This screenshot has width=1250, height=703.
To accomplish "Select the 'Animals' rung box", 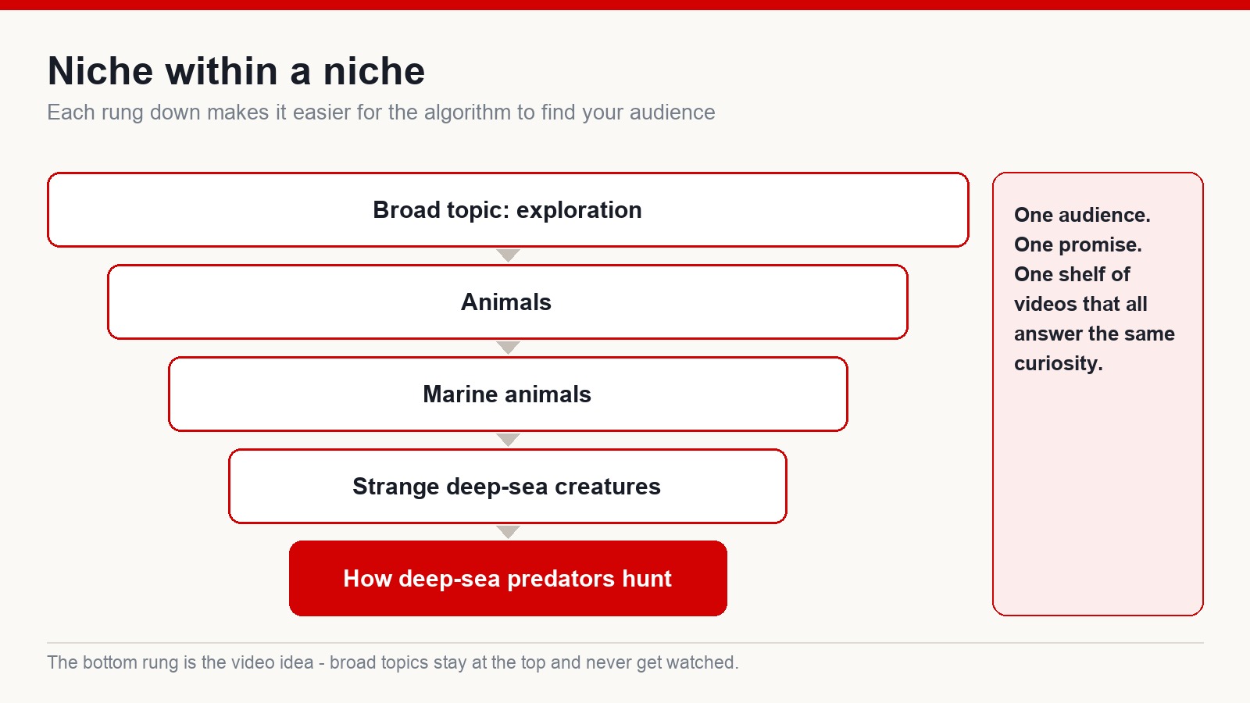I will (x=508, y=302).
